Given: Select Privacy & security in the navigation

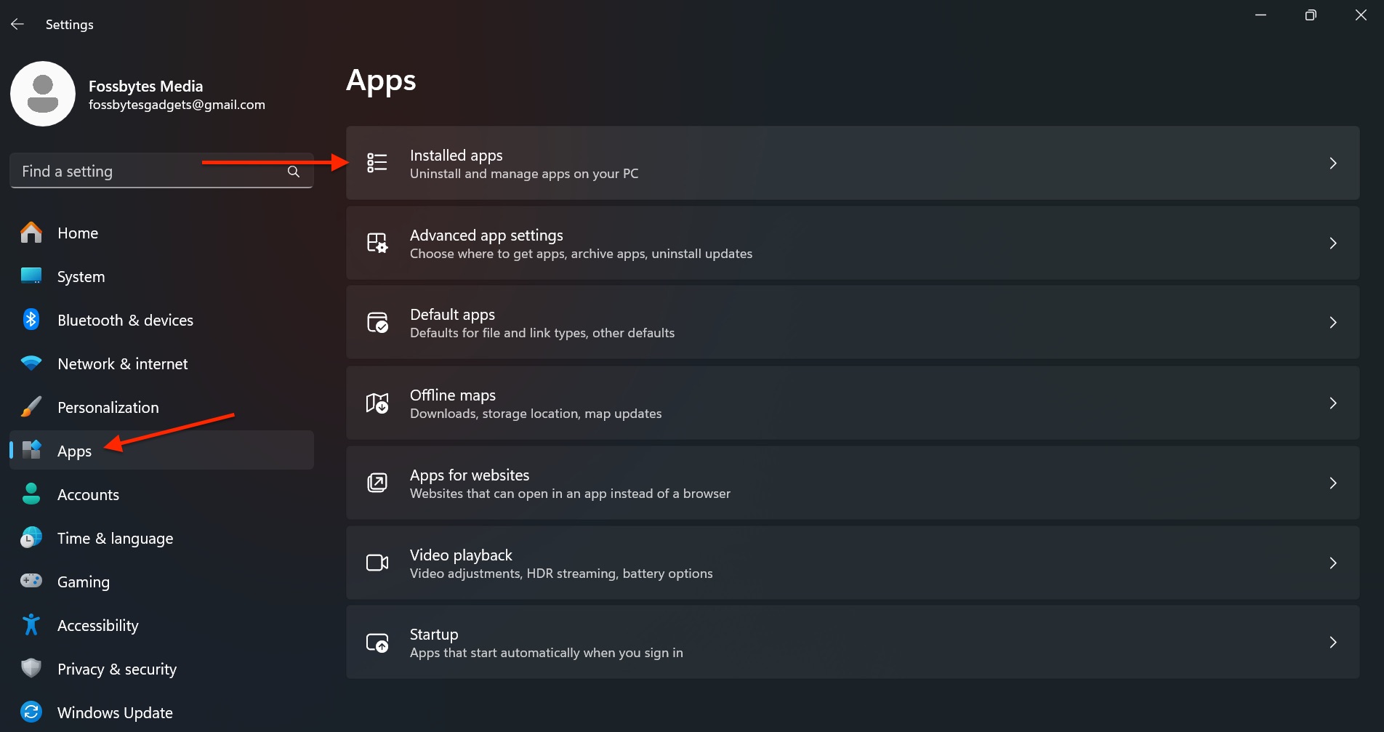Looking at the screenshot, I should 116,669.
